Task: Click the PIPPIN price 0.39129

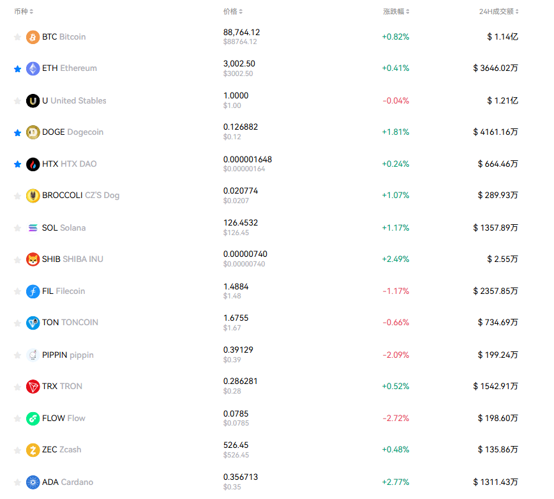Action: pyautogui.click(x=238, y=349)
